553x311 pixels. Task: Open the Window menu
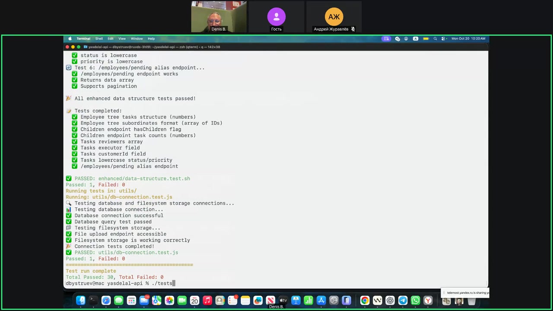[x=137, y=39]
